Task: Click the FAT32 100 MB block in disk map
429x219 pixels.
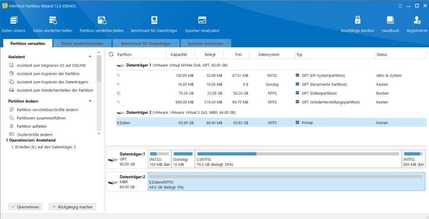Action: coord(160,159)
